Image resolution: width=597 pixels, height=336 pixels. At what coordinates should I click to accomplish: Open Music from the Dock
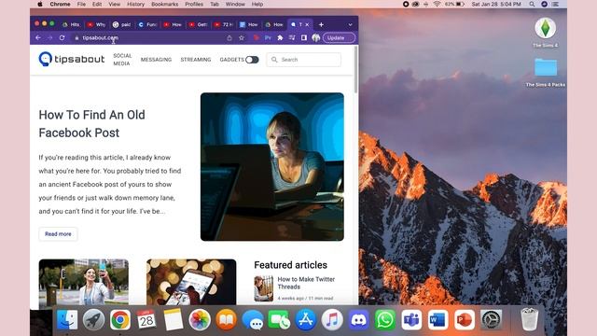332,319
